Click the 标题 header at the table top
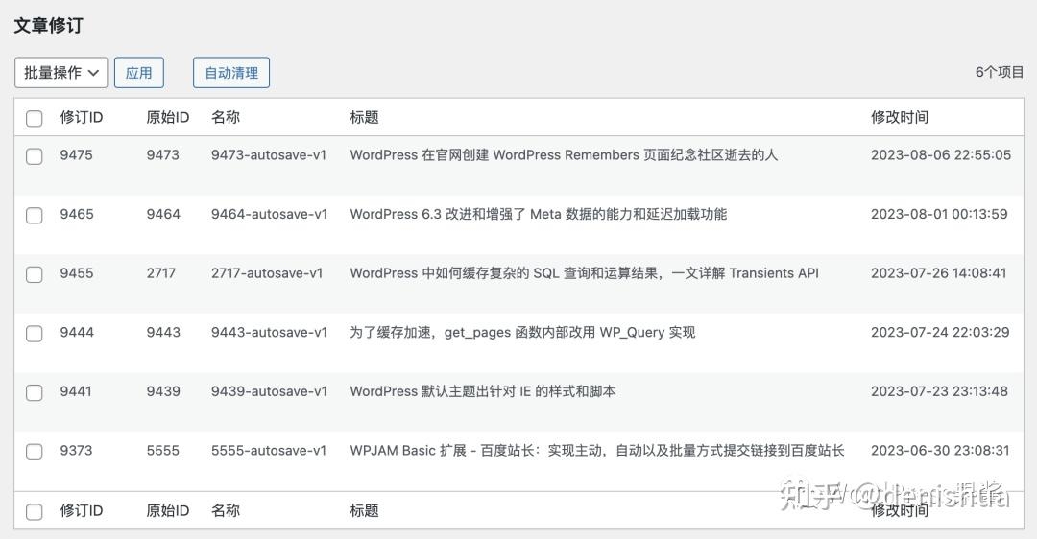This screenshot has width=1037, height=539. [365, 118]
